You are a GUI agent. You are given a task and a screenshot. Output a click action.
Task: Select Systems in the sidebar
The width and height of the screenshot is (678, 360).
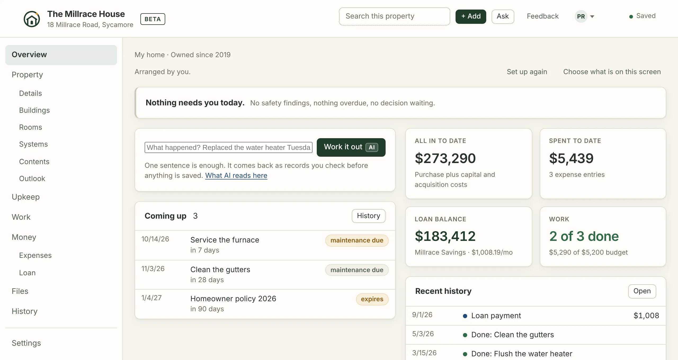coord(33,144)
